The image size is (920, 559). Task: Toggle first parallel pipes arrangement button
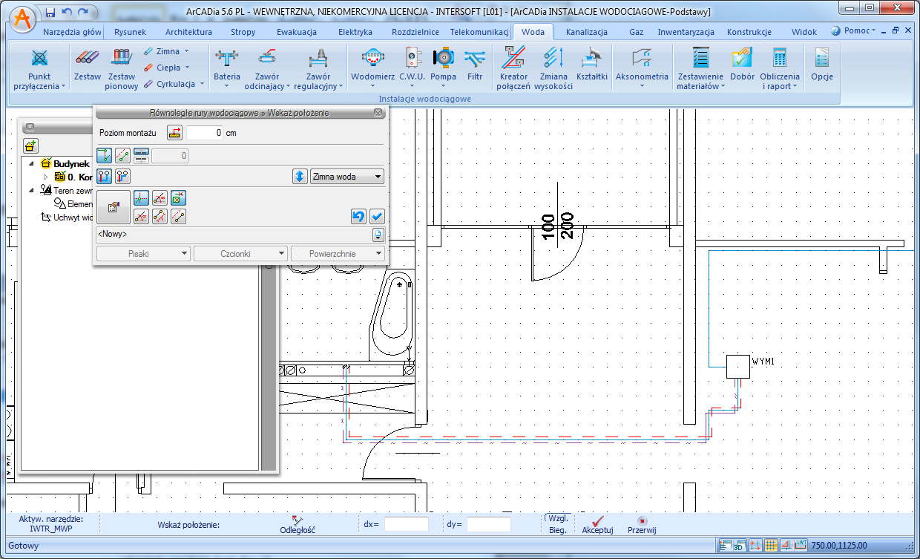point(105,177)
